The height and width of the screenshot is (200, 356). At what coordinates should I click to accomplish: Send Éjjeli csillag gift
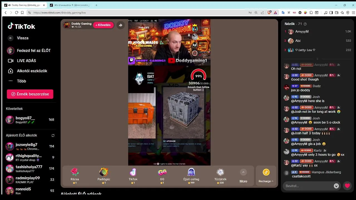(191, 176)
